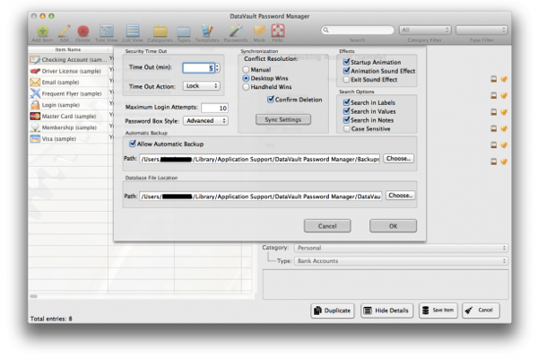The height and width of the screenshot is (359, 538).
Task: Click the Item Name column header
Action: coord(68,49)
